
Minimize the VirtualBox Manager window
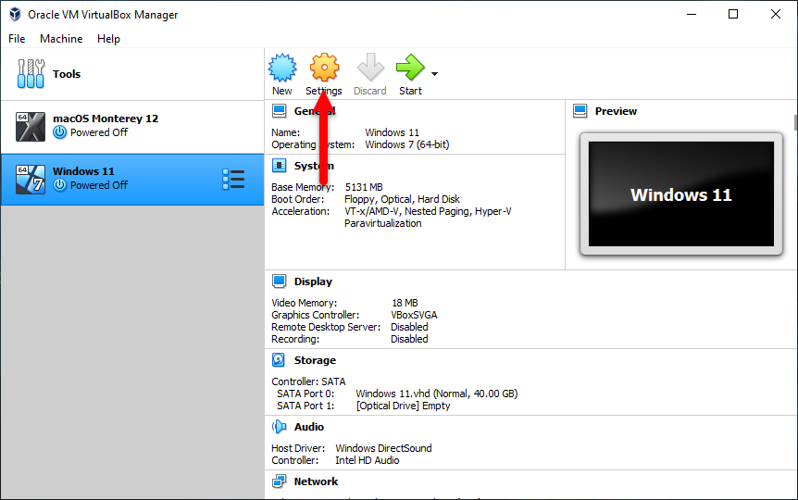point(692,14)
